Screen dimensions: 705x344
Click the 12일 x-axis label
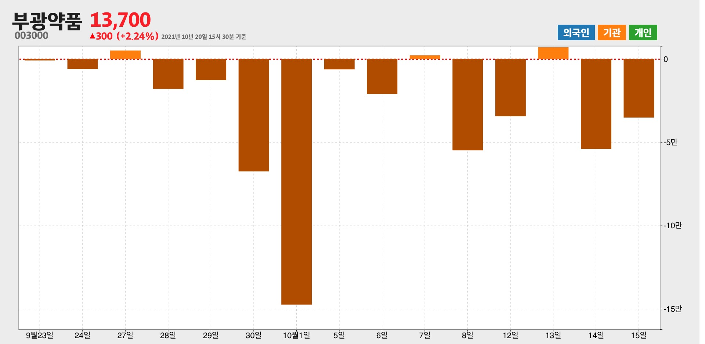coord(510,335)
